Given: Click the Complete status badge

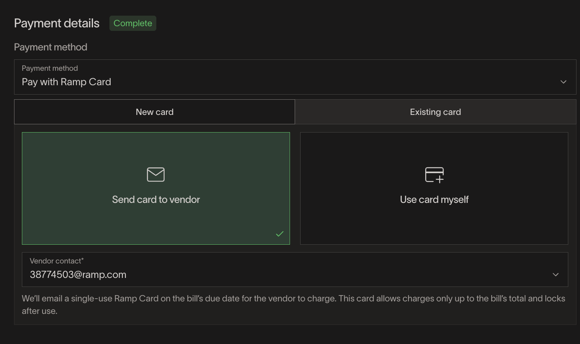Looking at the screenshot, I should (x=132, y=23).
